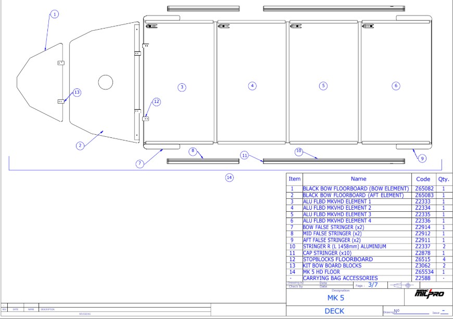This screenshot has width=453, height=319.
Task: Click the Zodiac Milpro logo
Action: point(430,294)
